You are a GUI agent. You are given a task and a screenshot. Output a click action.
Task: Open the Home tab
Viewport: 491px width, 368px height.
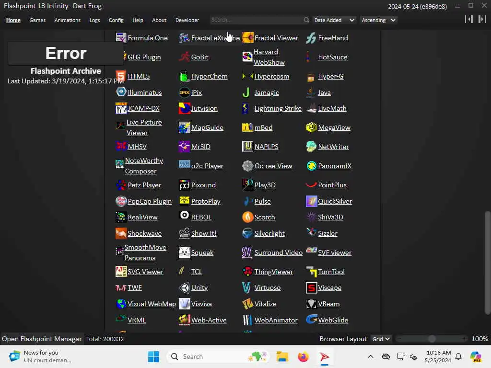(x=13, y=20)
